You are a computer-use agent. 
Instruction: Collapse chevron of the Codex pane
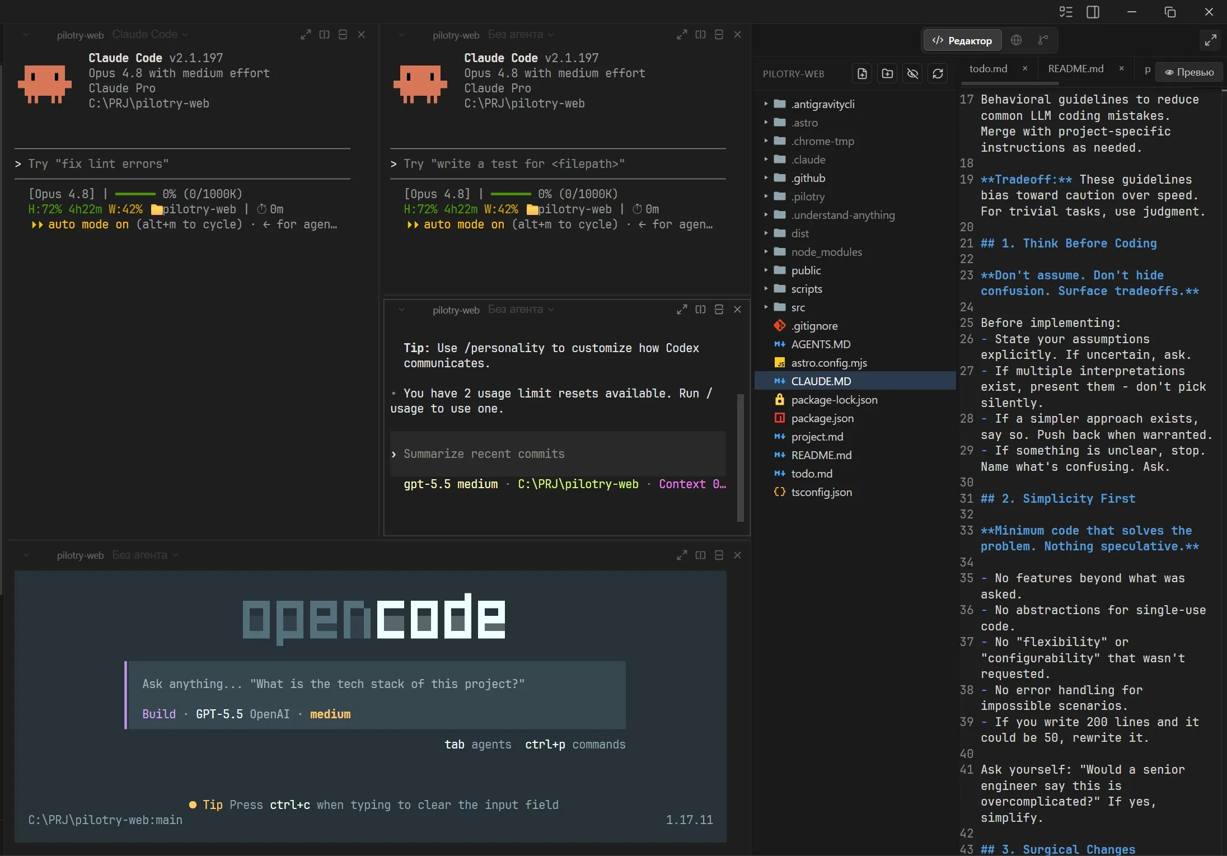pos(401,310)
